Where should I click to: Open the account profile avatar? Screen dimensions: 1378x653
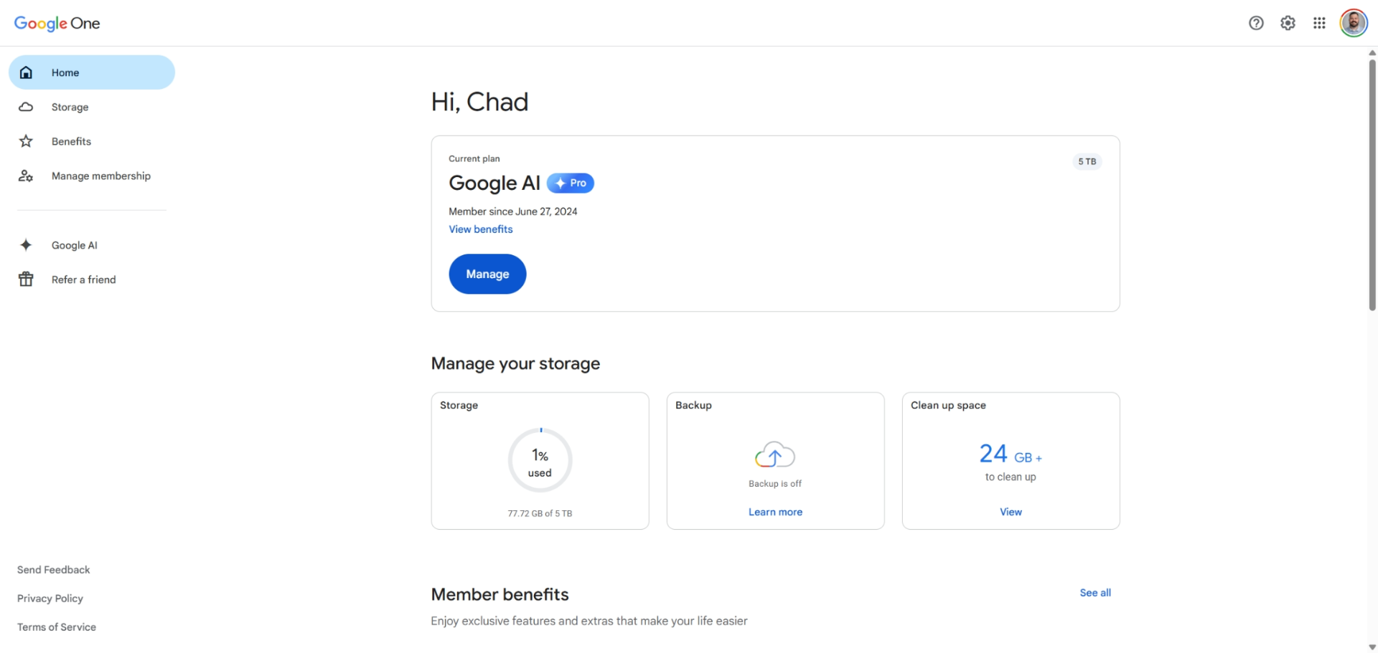(x=1354, y=23)
